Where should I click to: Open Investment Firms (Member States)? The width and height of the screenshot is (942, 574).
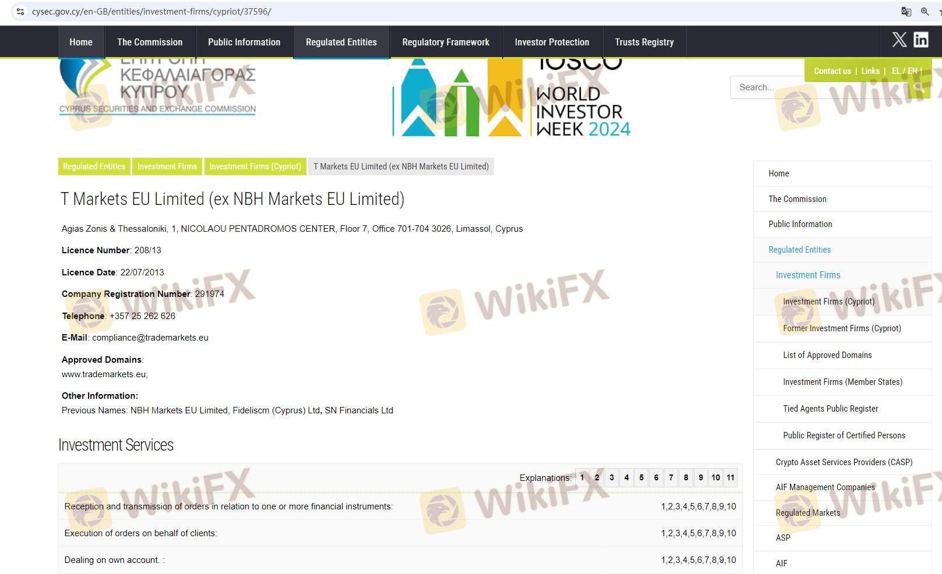point(842,382)
